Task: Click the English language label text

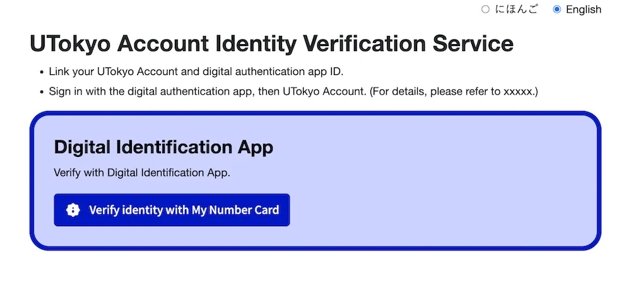Action: click(x=583, y=9)
